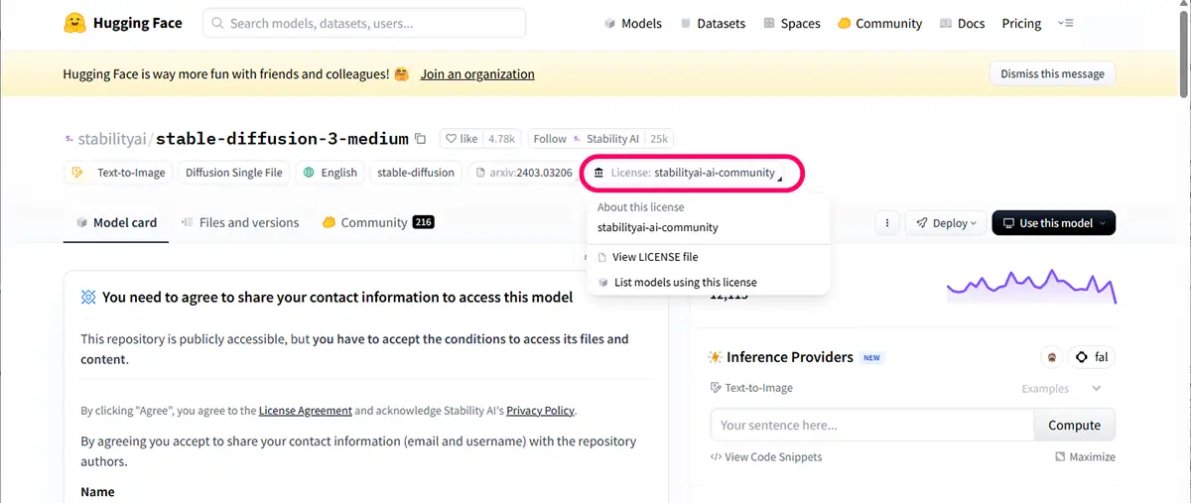
Task: Click the globe icon on English tag
Action: (x=309, y=173)
